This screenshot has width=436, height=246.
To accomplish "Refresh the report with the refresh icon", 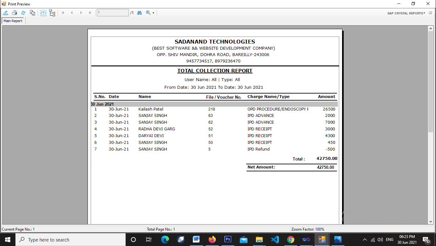I will pyautogui.click(x=23, y=13).
